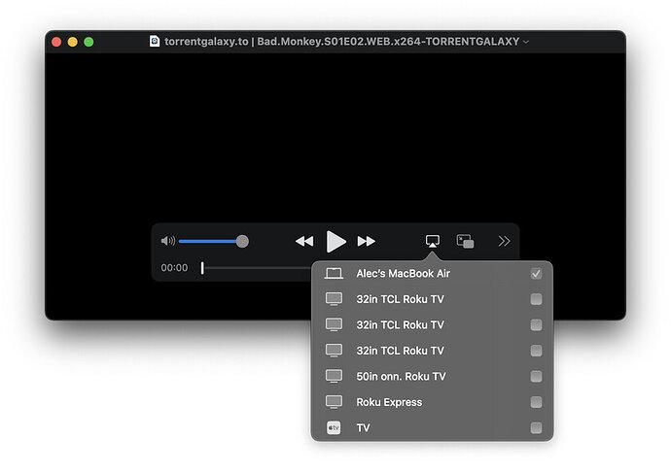Open the share and playback speed chevrons
The height and width of the screenshot is (473, 671).
[x=504, y=241]
